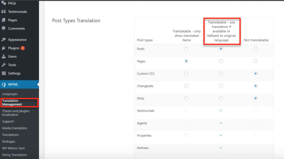Click the WPML logo icon
The height and width of the screenshot is (159, 284).
point(4,85)
